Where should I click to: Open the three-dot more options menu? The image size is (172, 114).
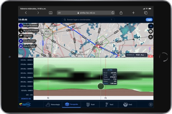coord(151,104)
